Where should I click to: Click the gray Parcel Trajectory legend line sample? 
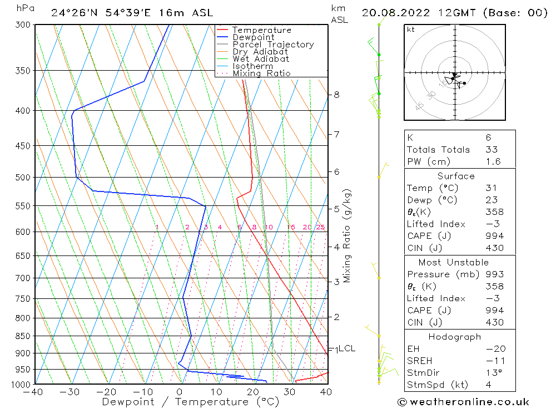pos(222,45)
